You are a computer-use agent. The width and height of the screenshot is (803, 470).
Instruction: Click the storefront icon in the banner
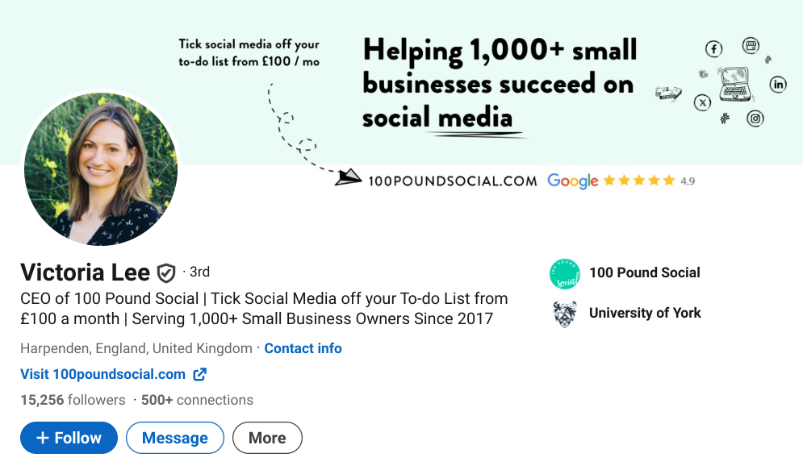click(x=751, y=45)
